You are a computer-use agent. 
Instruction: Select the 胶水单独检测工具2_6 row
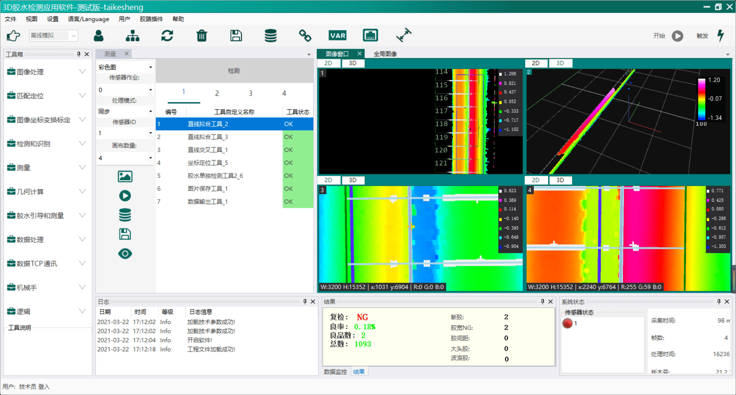215,176
